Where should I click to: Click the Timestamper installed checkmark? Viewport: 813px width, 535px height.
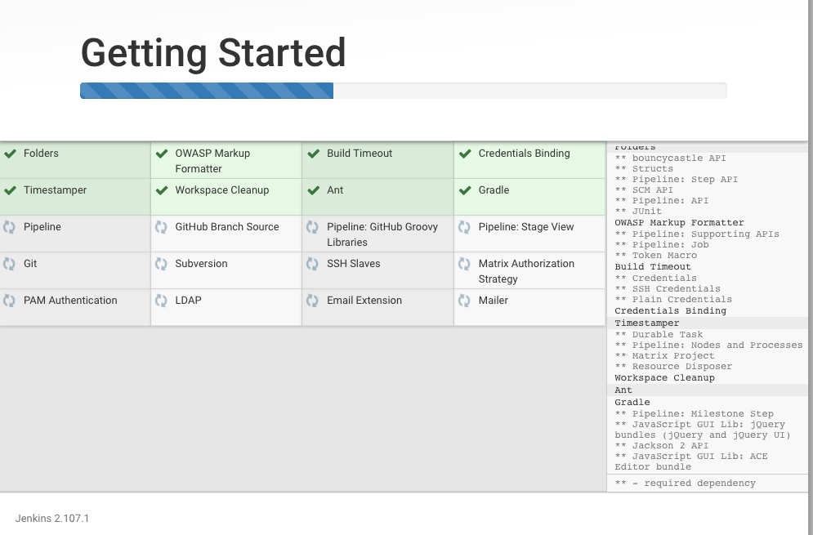(10, 190)
